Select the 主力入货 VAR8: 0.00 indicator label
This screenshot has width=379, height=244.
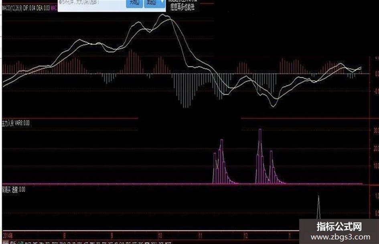point(16,123)
